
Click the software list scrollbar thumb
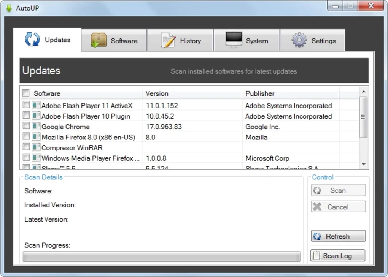(x=363, y=117)
